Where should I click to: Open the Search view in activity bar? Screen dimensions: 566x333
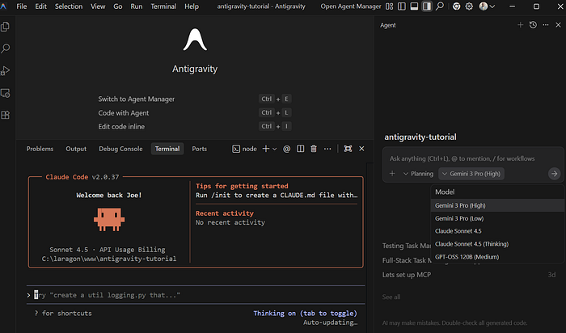6,48
